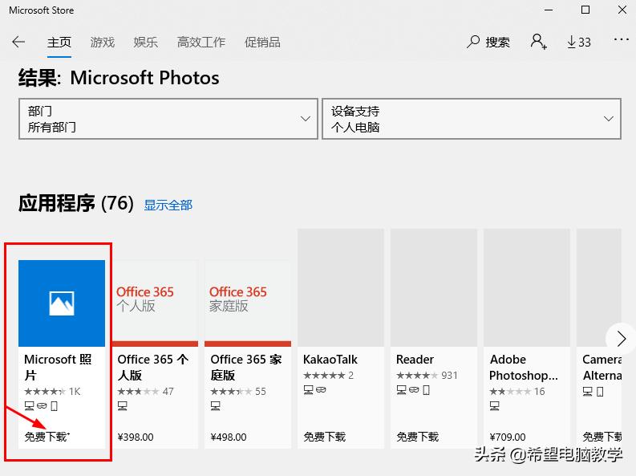Click 免费下载 under KakaoTalk
This screenshot has height=476, width=636.
(325, 437)
